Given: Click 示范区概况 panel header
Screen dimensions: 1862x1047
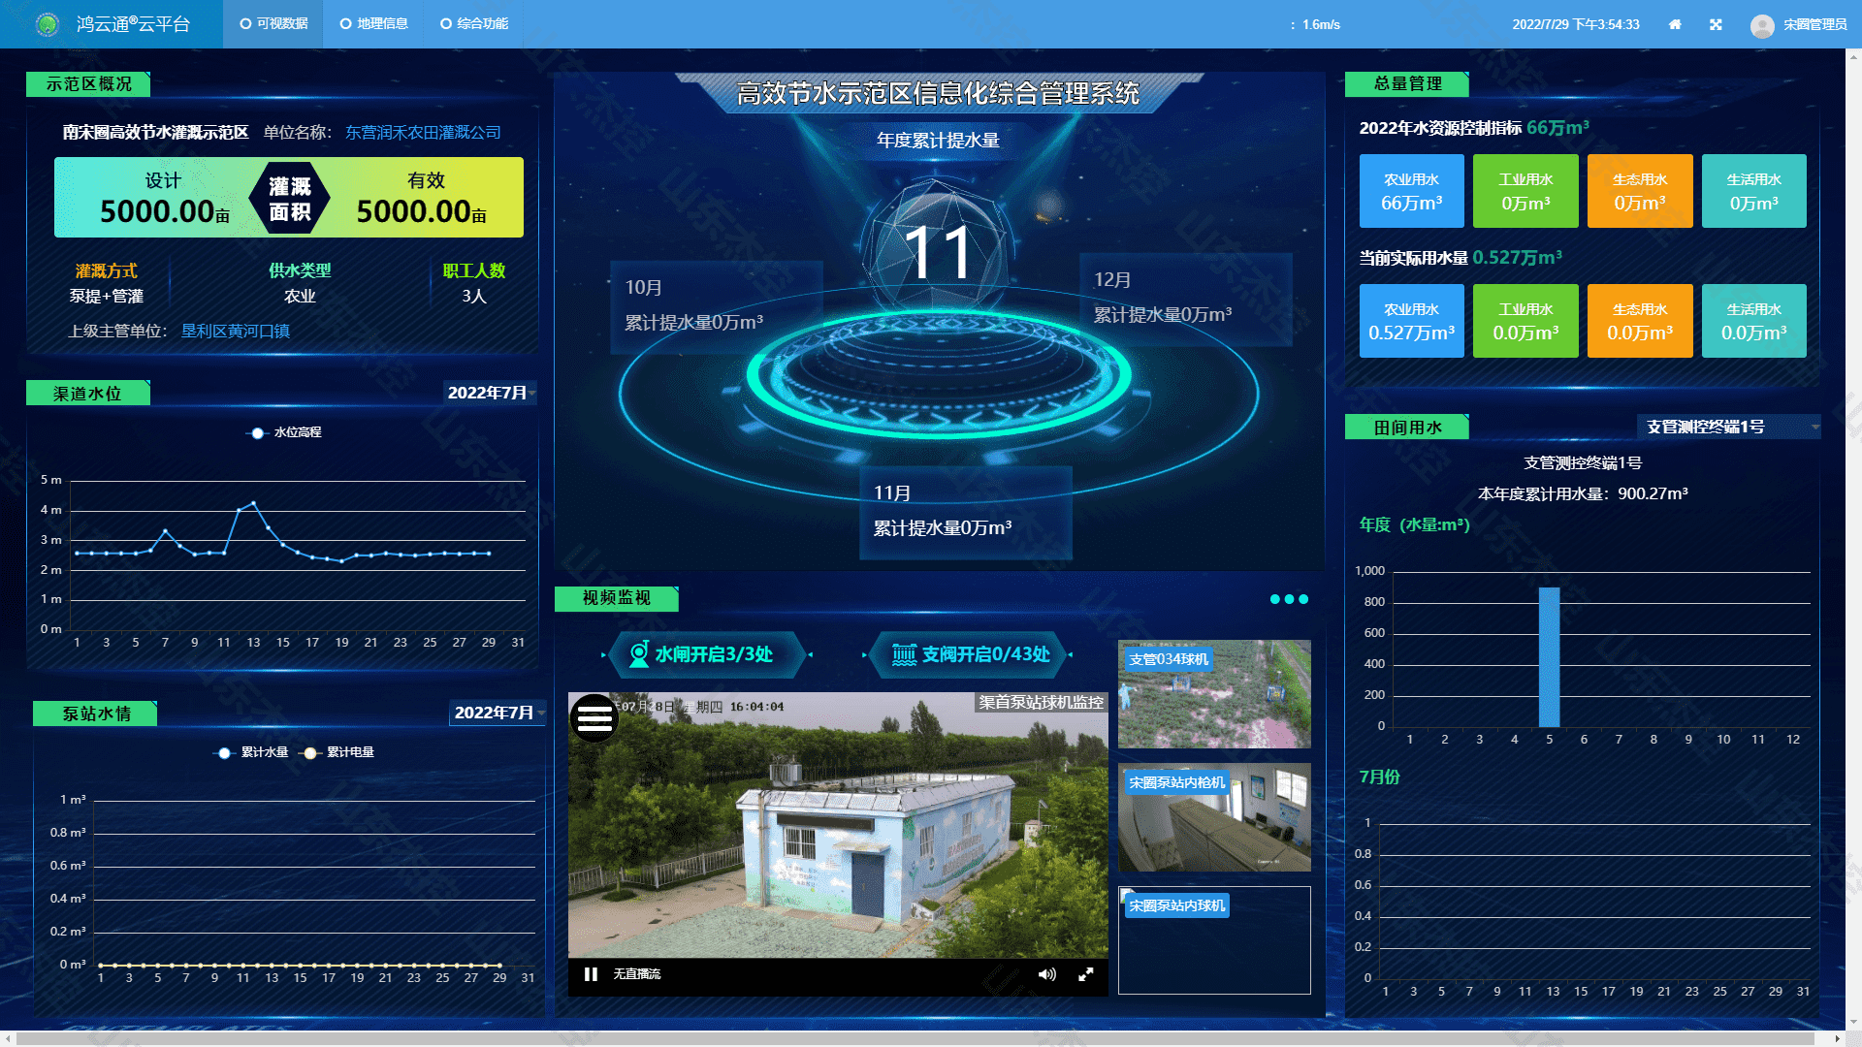Looking at the screenshot, I should (88, 84).
